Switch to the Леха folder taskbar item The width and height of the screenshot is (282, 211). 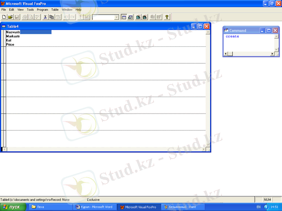tap(50, 207)
